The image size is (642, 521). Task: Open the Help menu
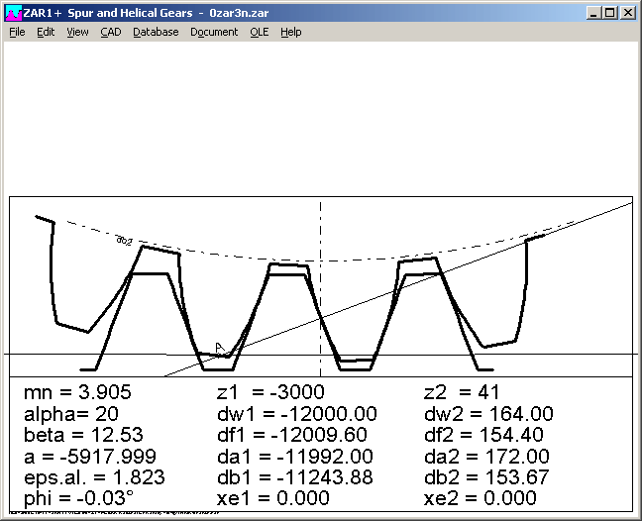coord(290,32)
